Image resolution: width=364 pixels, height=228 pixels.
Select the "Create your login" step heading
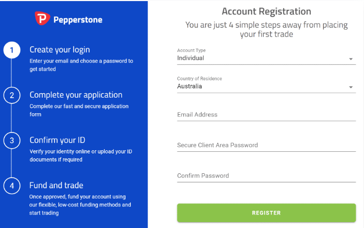[x=60, y=50]
